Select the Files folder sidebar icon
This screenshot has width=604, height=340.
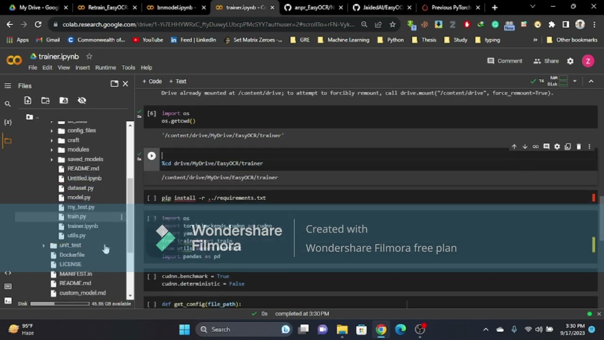pyautogui.click(x=8, y=140)
